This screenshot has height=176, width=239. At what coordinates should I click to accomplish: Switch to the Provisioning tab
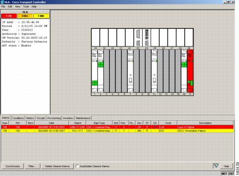(x=54, y=118)
